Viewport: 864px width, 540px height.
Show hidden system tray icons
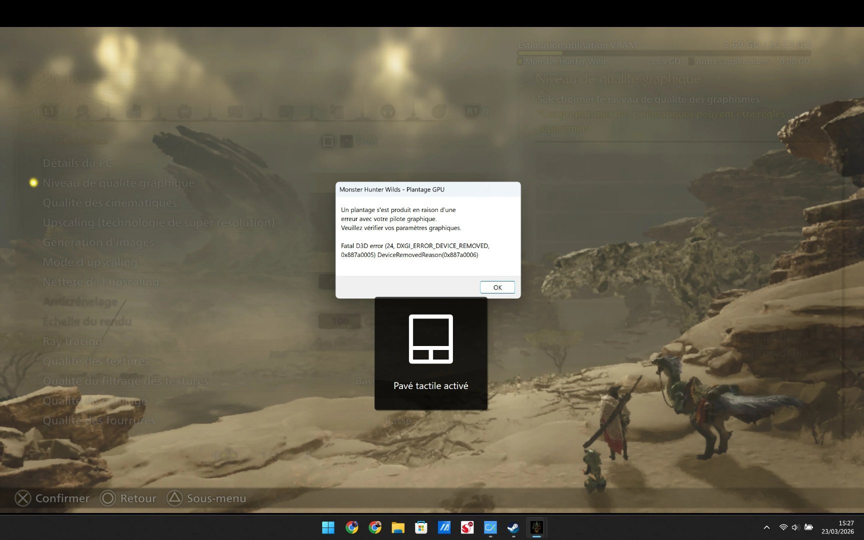tap(766, 527)
